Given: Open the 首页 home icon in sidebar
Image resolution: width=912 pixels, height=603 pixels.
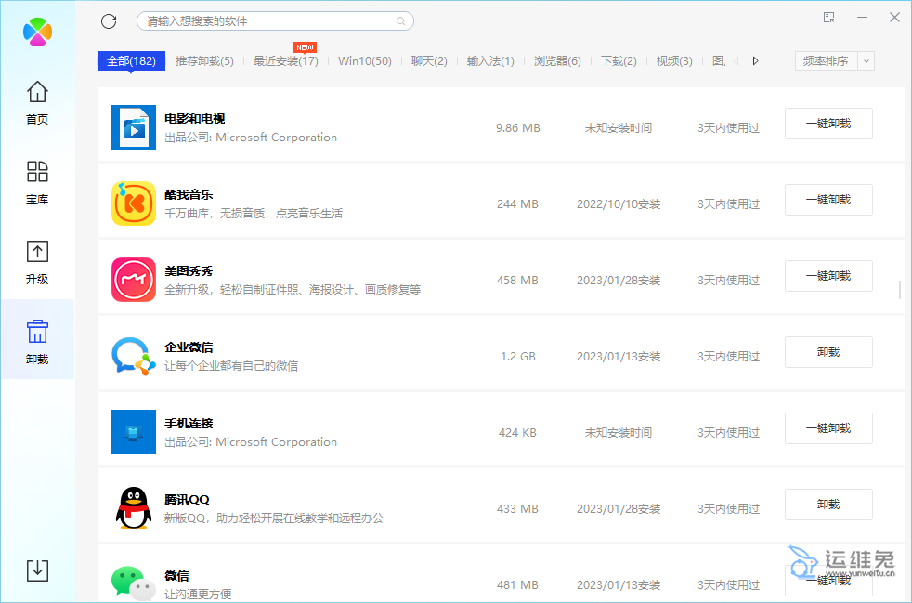Looking at the screenshot, I should [x=37, y=101].
